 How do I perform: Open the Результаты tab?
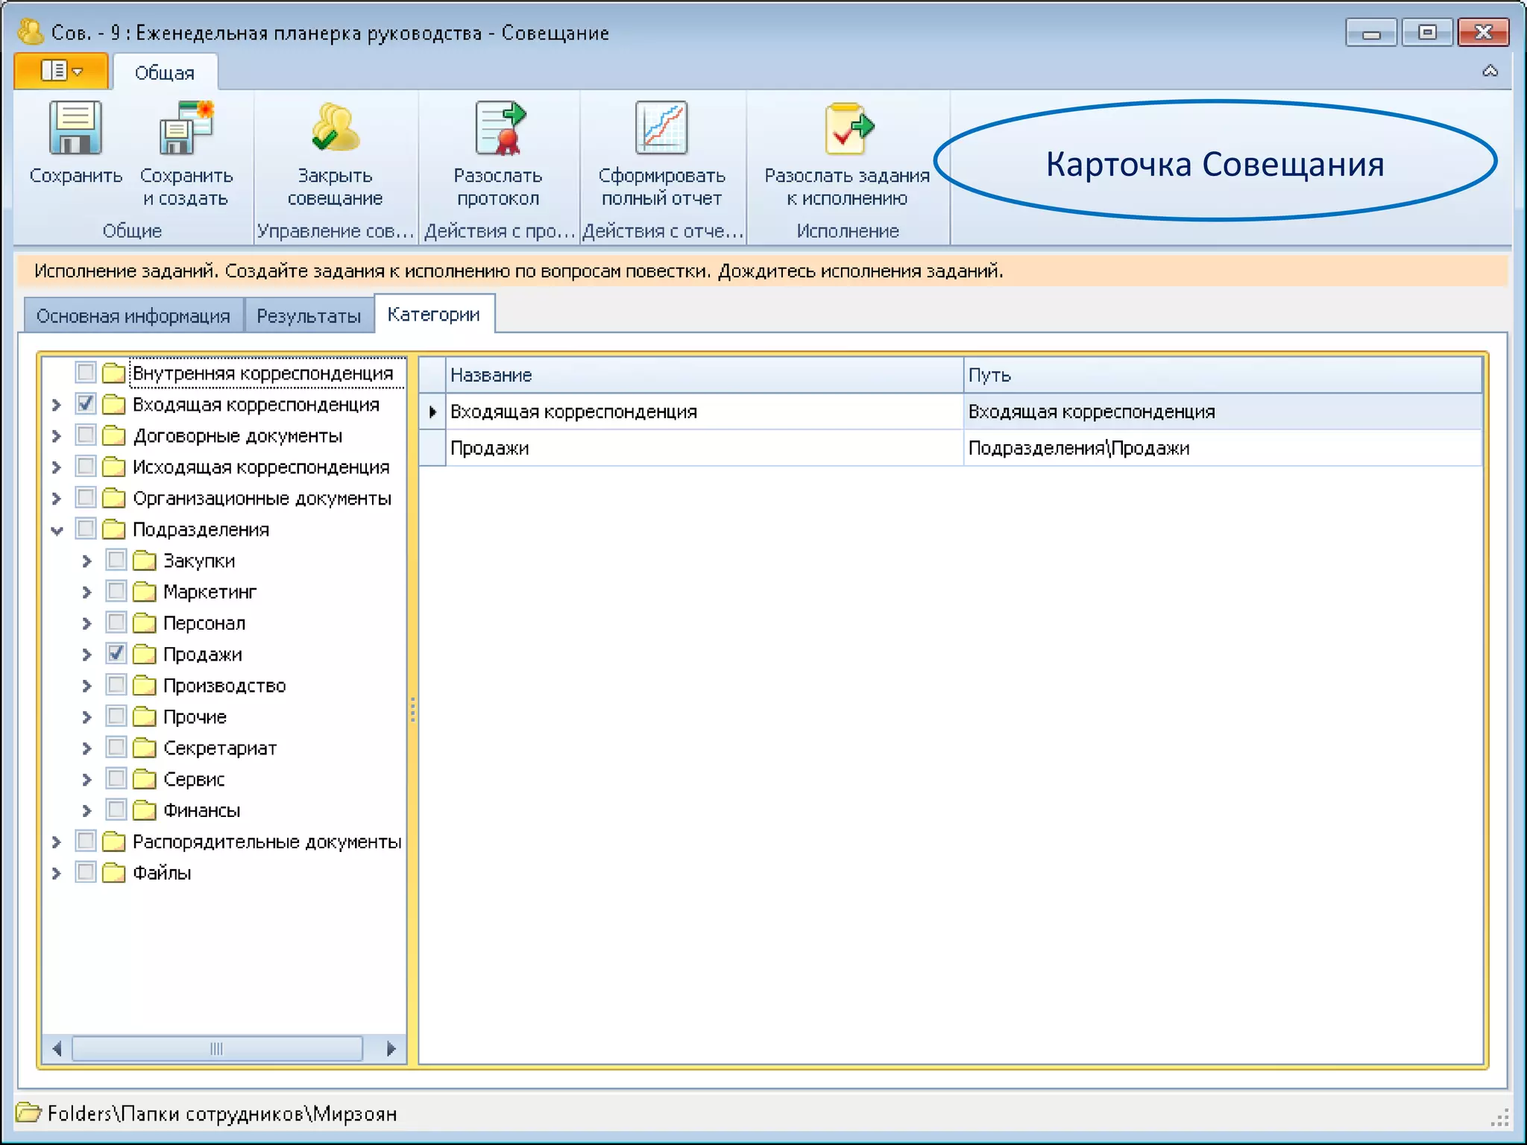tap(309, 316)
